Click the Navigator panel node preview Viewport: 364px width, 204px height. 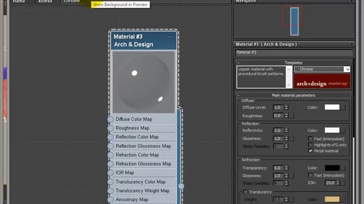(295, 22)
